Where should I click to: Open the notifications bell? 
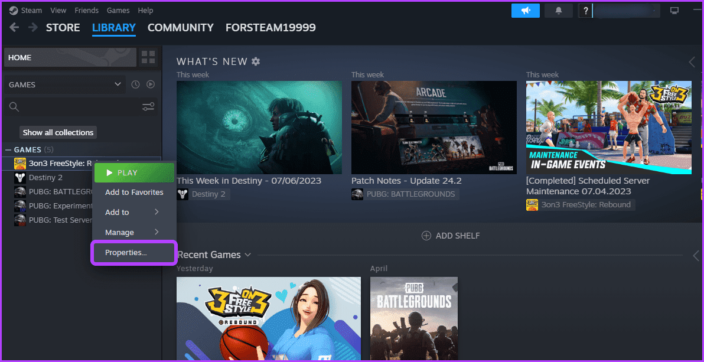click(x=559, y=10)
